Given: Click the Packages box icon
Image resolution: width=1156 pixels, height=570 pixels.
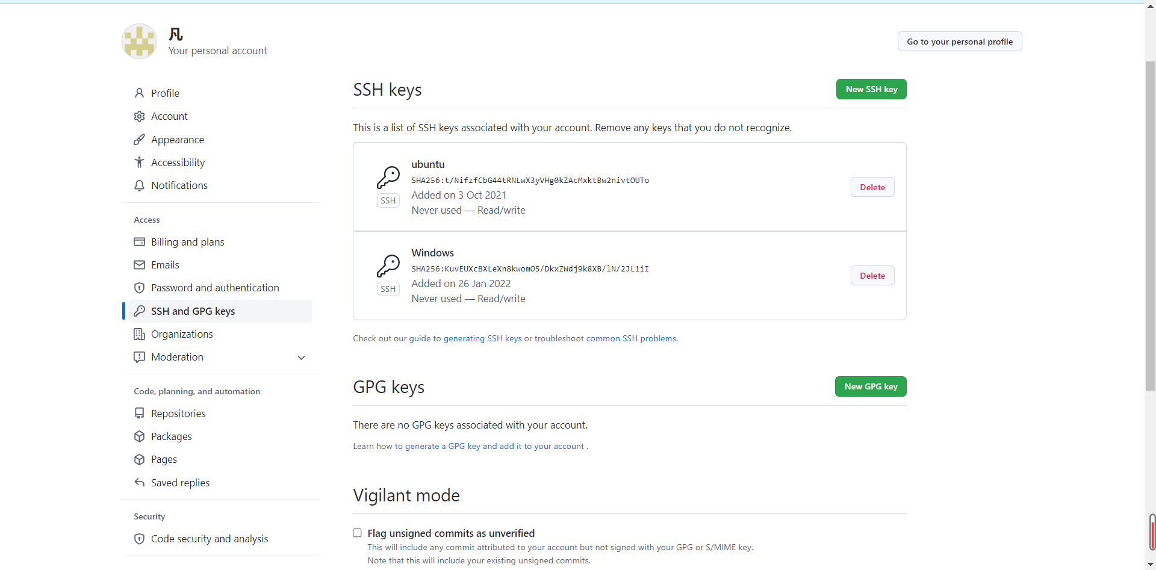Looking at the screenshot, I should [139, 436].
